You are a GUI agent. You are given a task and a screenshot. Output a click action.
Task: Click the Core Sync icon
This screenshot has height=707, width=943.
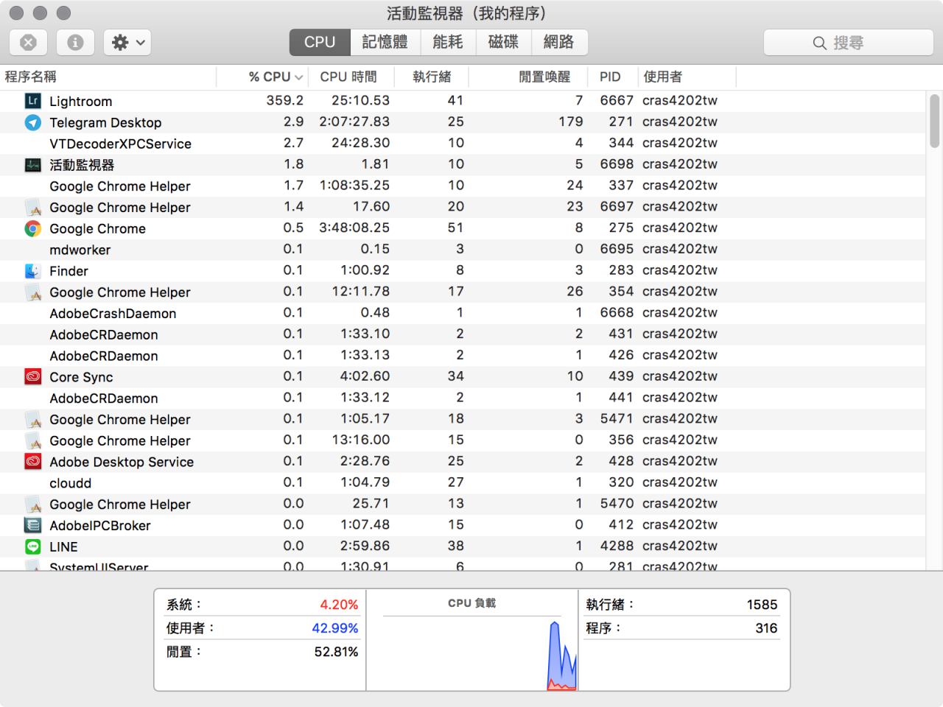32,377
